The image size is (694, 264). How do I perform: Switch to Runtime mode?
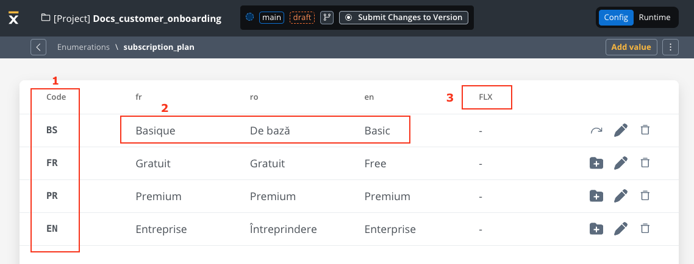click(654, 18)
